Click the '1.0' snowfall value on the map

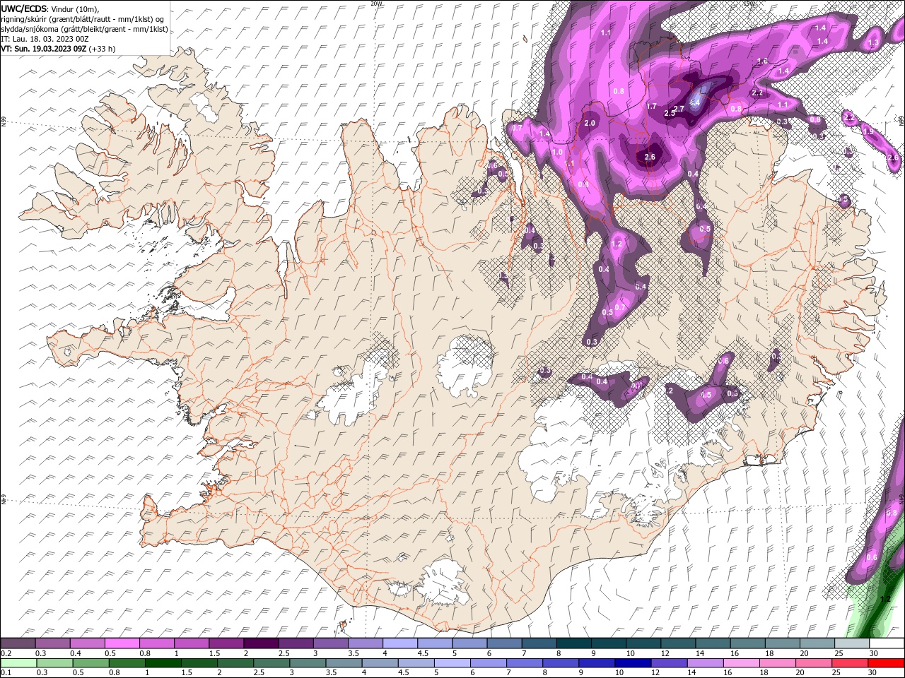[557, 152]
